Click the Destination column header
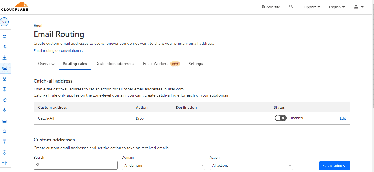The width and height of the screenshot is (374, 172). [186, 107]
